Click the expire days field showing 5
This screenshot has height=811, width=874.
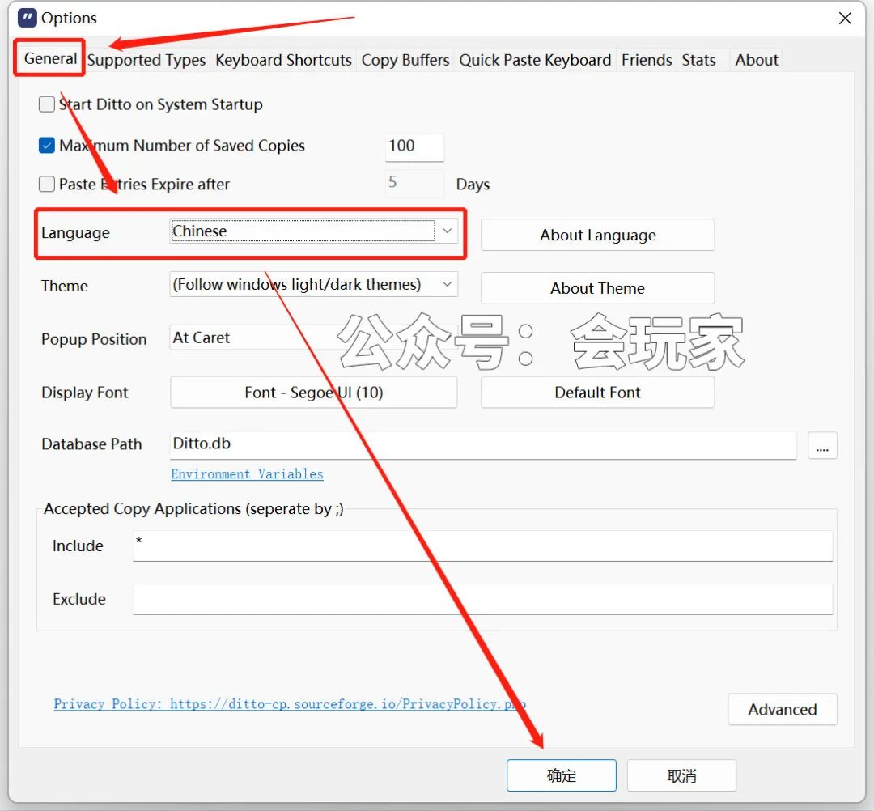414,184
